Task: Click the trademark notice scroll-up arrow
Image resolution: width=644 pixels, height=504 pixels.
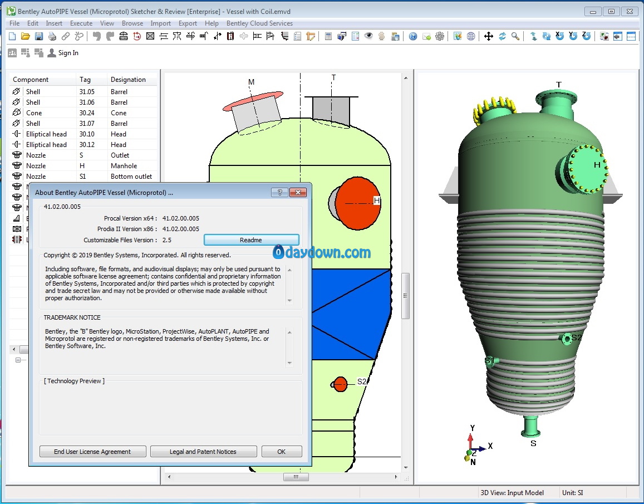Action: (289, 332)
